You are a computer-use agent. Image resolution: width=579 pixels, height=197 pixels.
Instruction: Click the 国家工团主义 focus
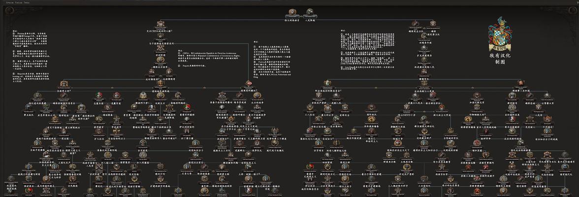72,143
